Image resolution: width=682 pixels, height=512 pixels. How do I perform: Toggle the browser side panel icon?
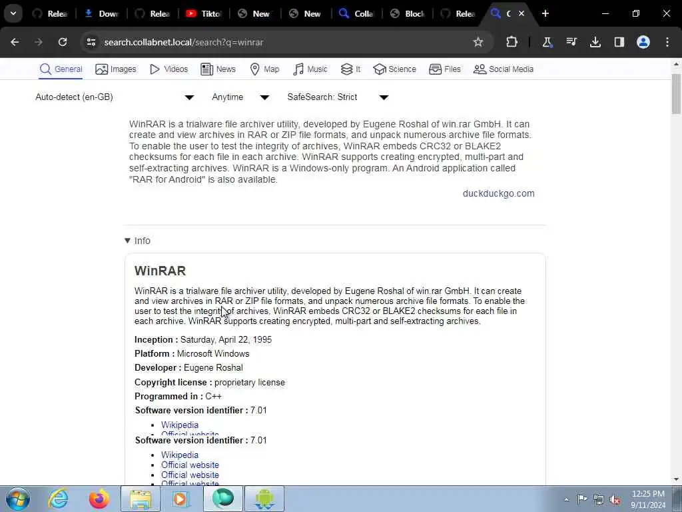point(619,42)
